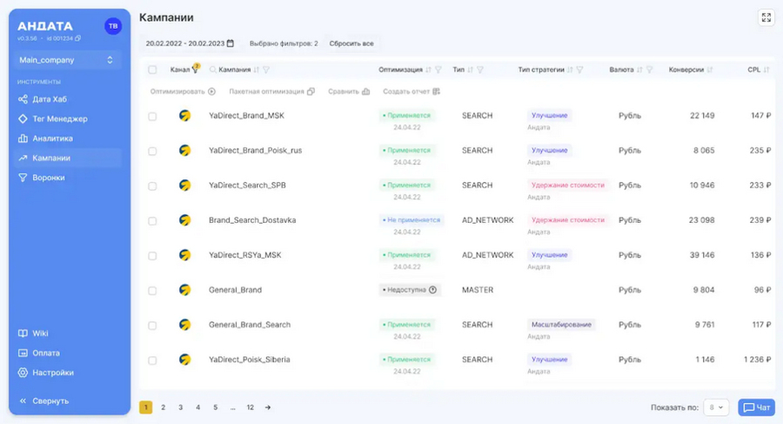Check the YaDirect_Brand_Poisk_rus row checkbox
Viewport: 783px width, 424px height.
tap(152, 151)
